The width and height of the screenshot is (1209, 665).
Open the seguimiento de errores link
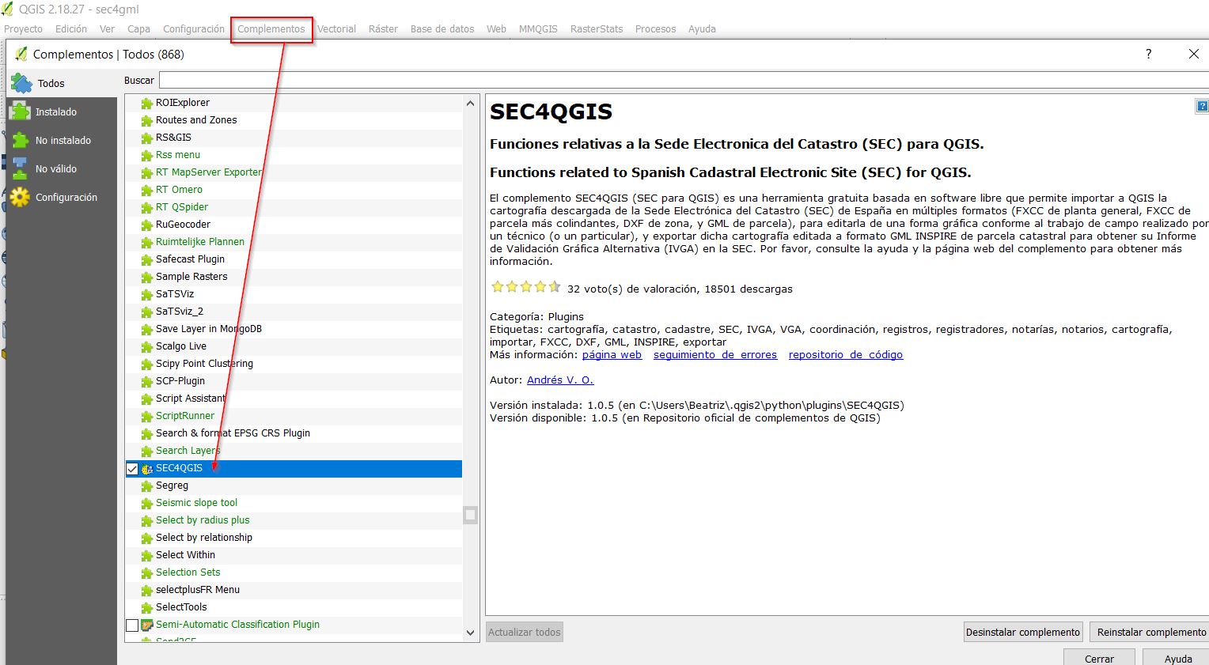(715, 355)
